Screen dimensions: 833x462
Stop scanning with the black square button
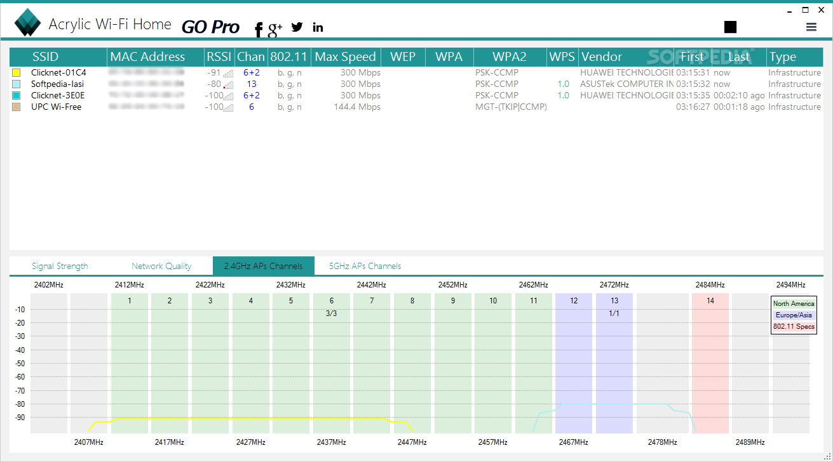point(730,27)
